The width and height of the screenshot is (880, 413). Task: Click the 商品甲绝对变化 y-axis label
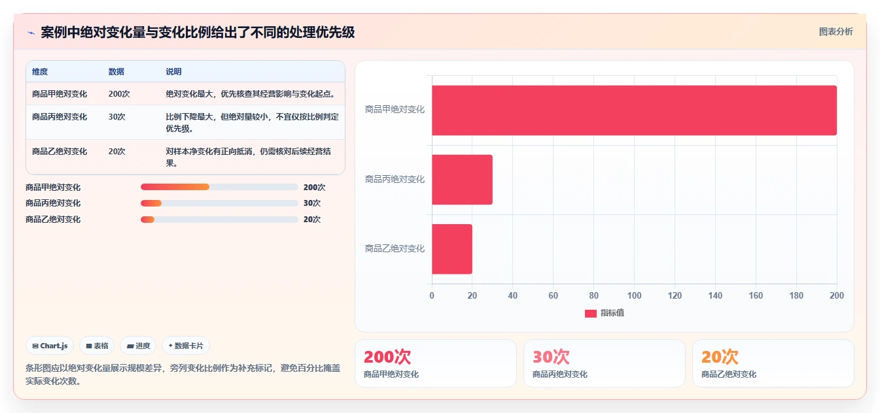pyautogui.click(x=395, y=110)
